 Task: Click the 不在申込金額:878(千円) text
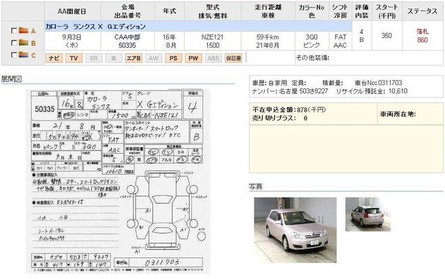[289, 110]
